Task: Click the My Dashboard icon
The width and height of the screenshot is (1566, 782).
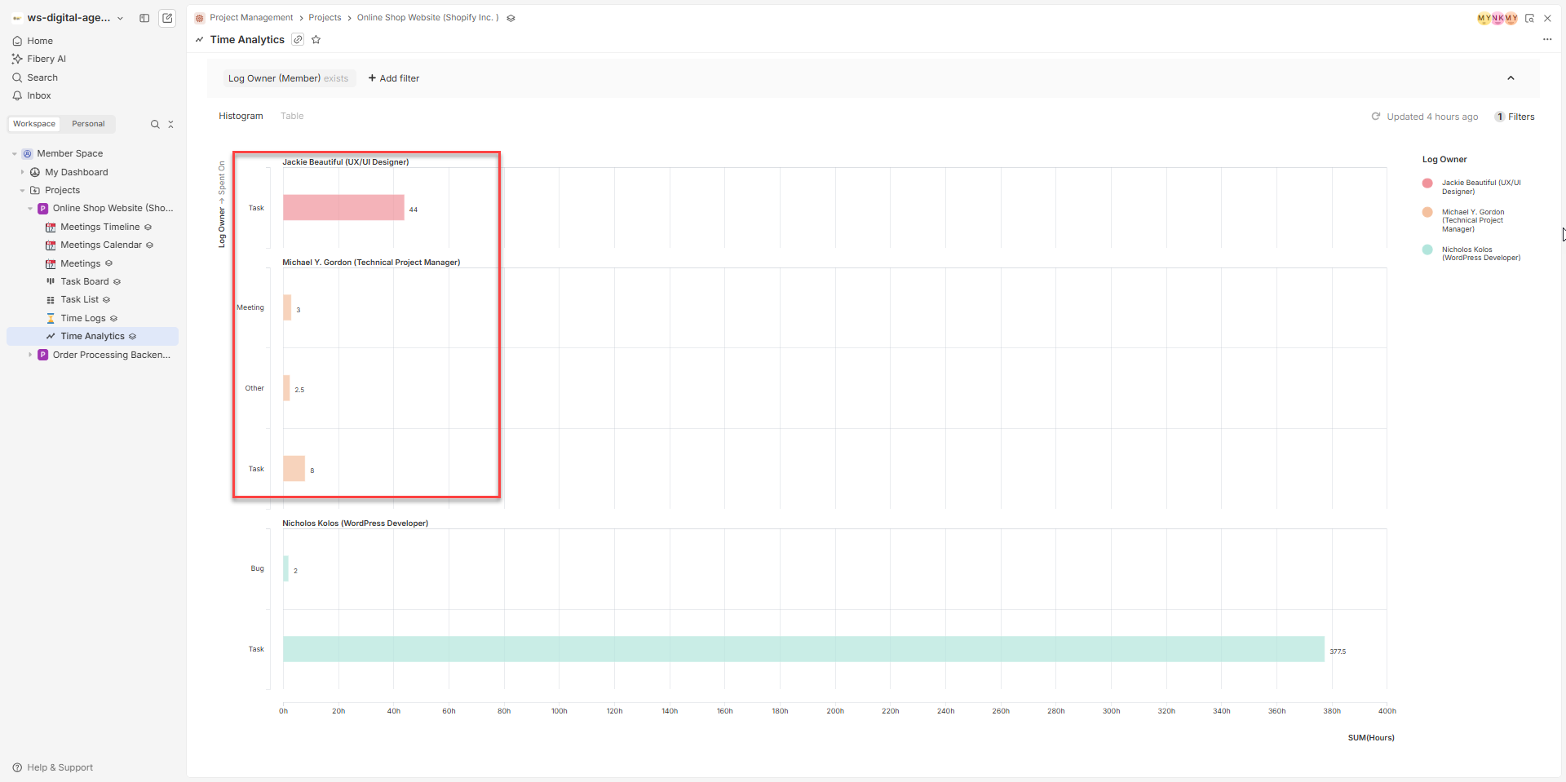Action: click(x=35, y=172)
